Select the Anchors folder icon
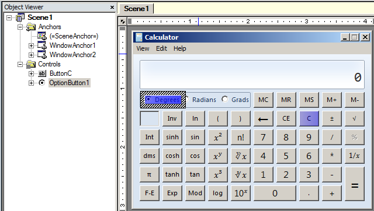 click(31, 27)
